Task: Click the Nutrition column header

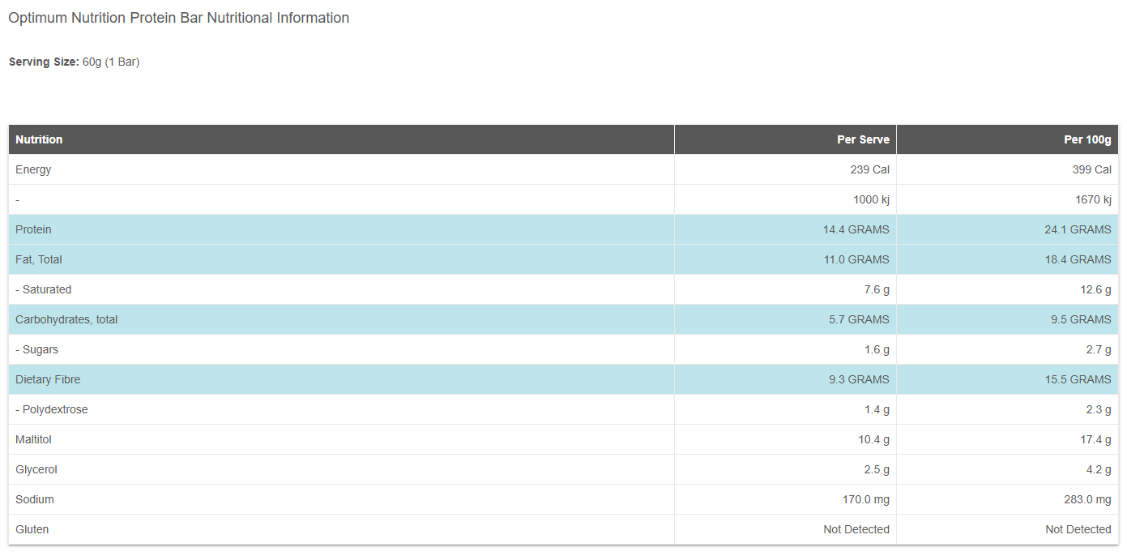Action: click(x=39, y=139)
